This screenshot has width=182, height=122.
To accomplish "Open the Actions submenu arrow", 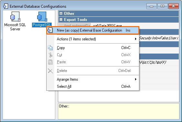I will [x=135, y=39].
